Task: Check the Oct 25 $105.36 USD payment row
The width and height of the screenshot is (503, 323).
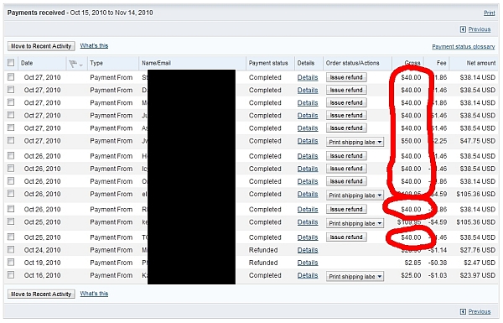Action: click(11, 221)
